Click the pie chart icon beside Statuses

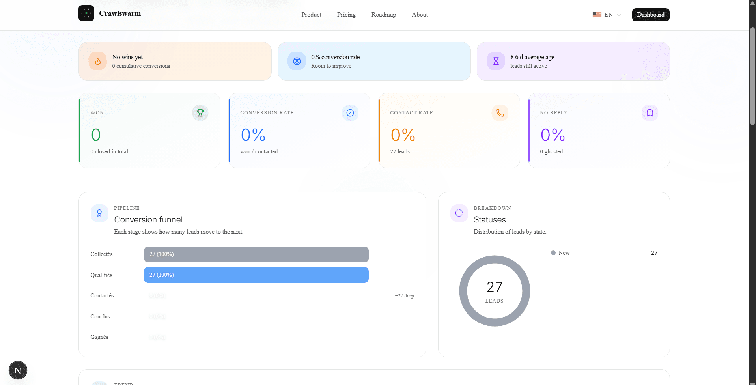459,213
